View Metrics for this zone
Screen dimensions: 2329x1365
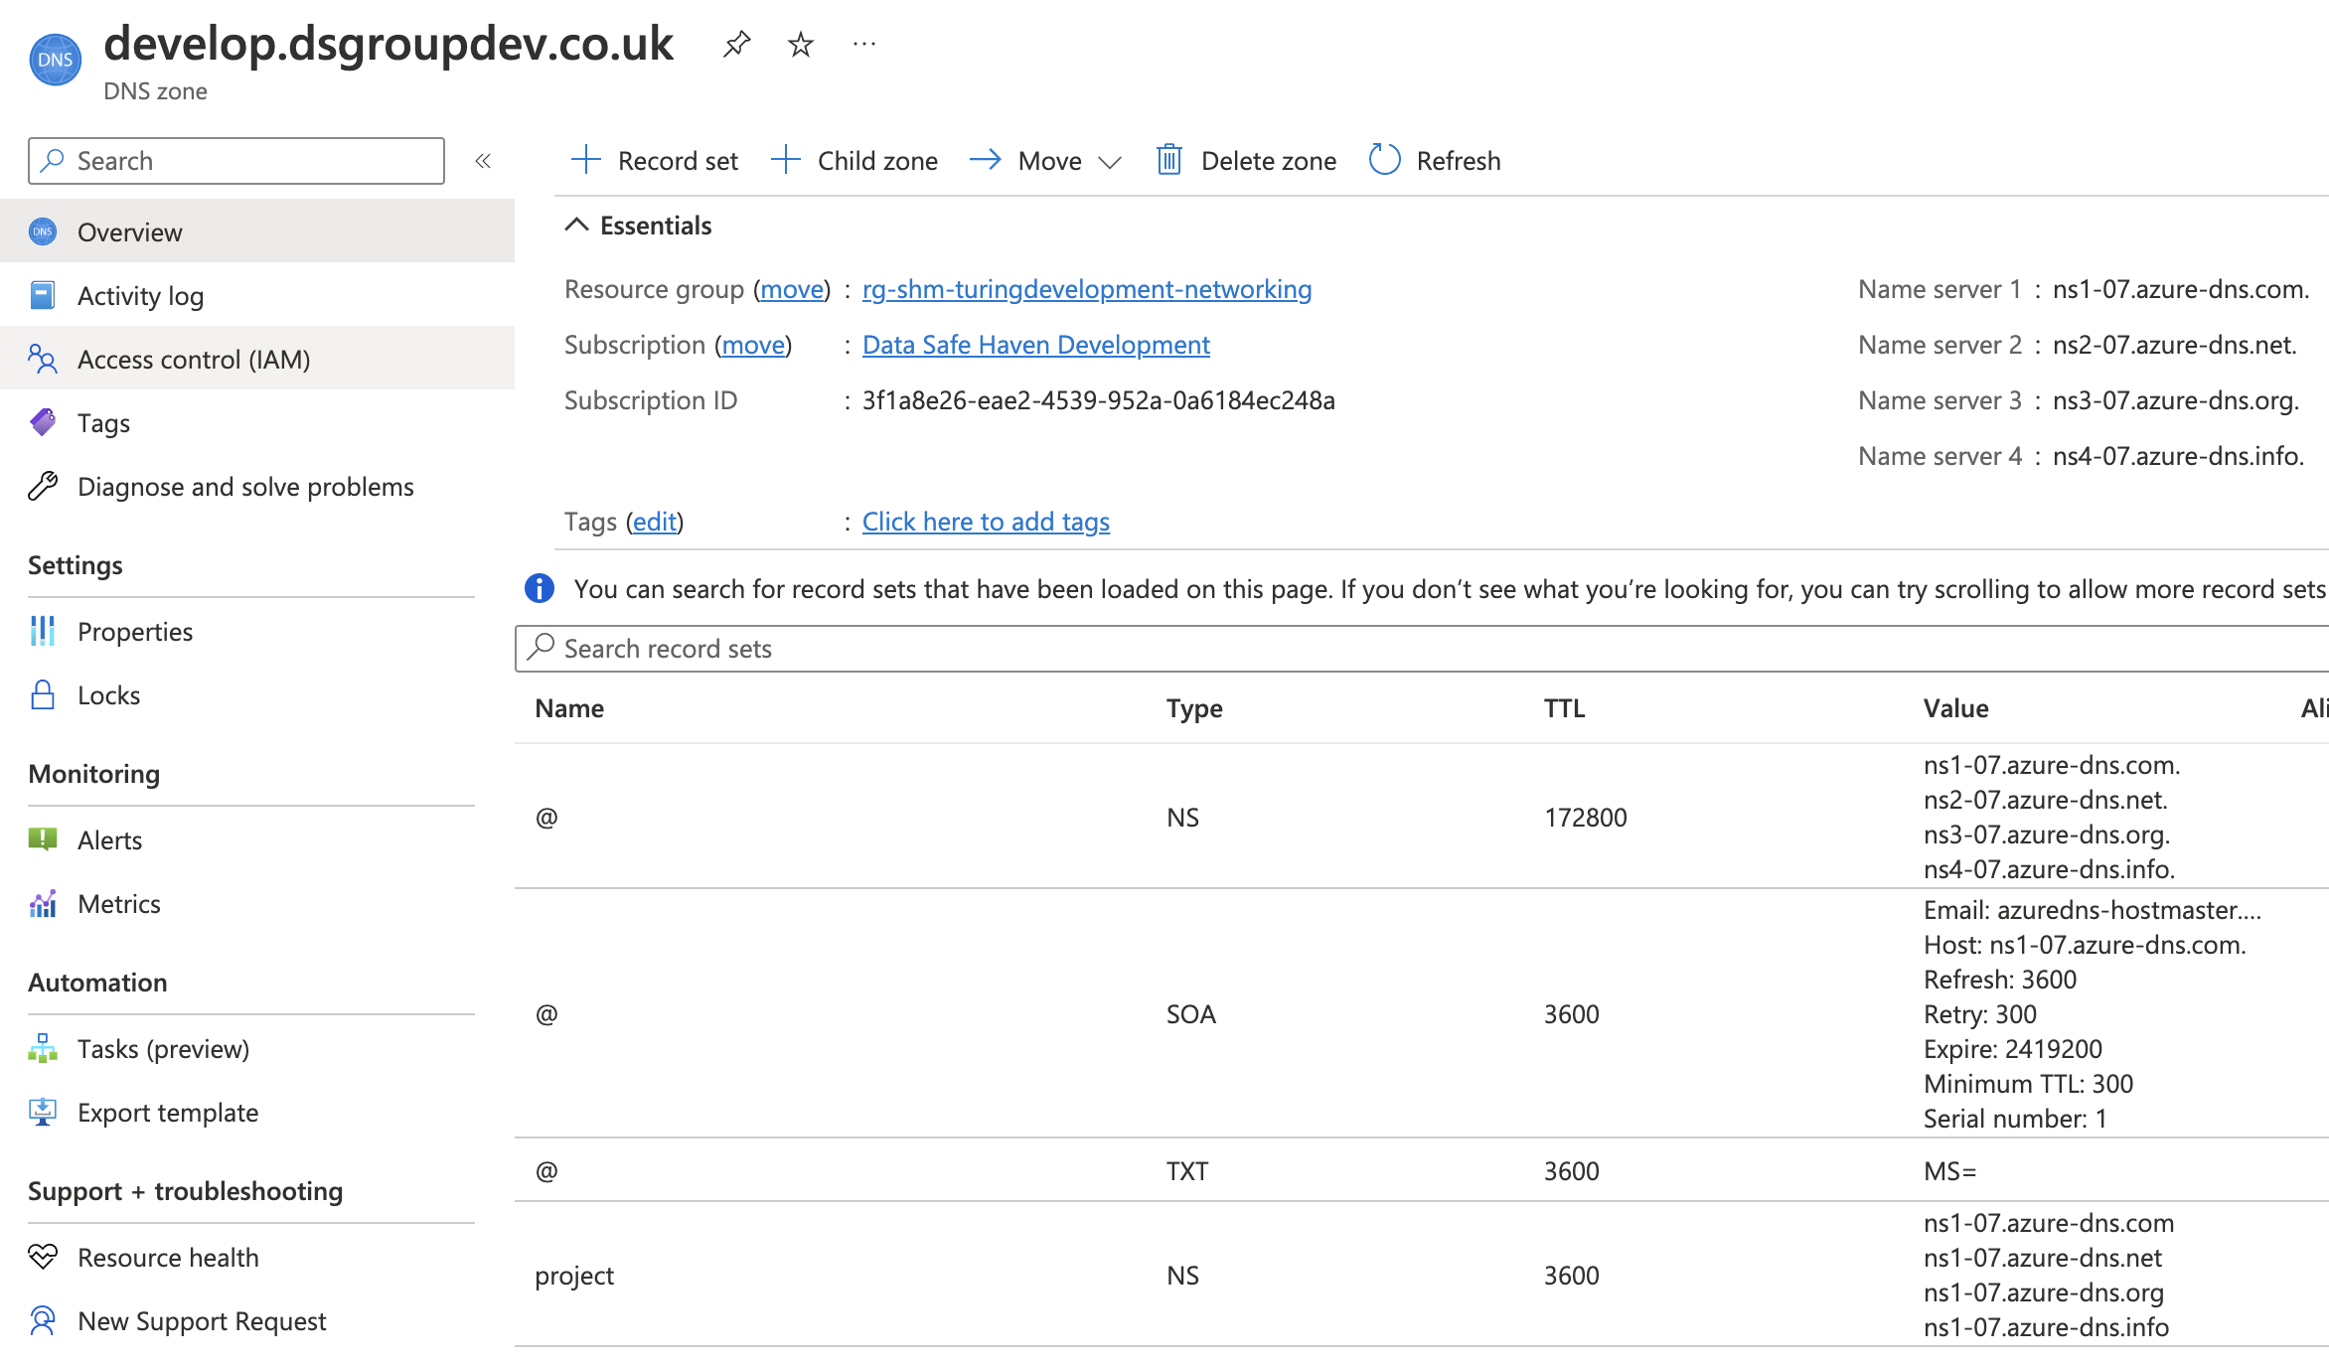pyautogui.click(x=119, y=903)
